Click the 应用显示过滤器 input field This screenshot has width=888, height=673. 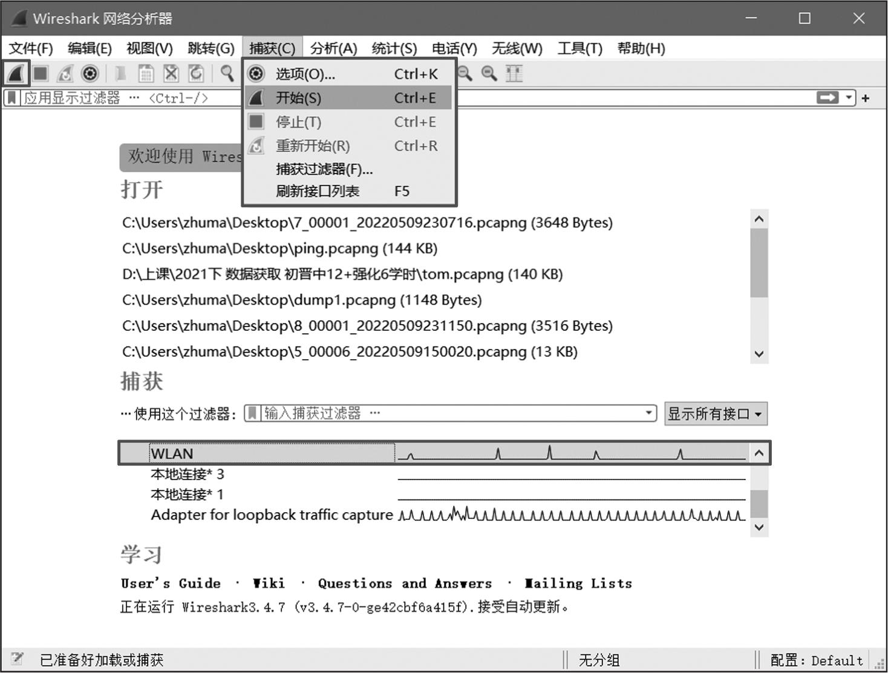(417, 98)
